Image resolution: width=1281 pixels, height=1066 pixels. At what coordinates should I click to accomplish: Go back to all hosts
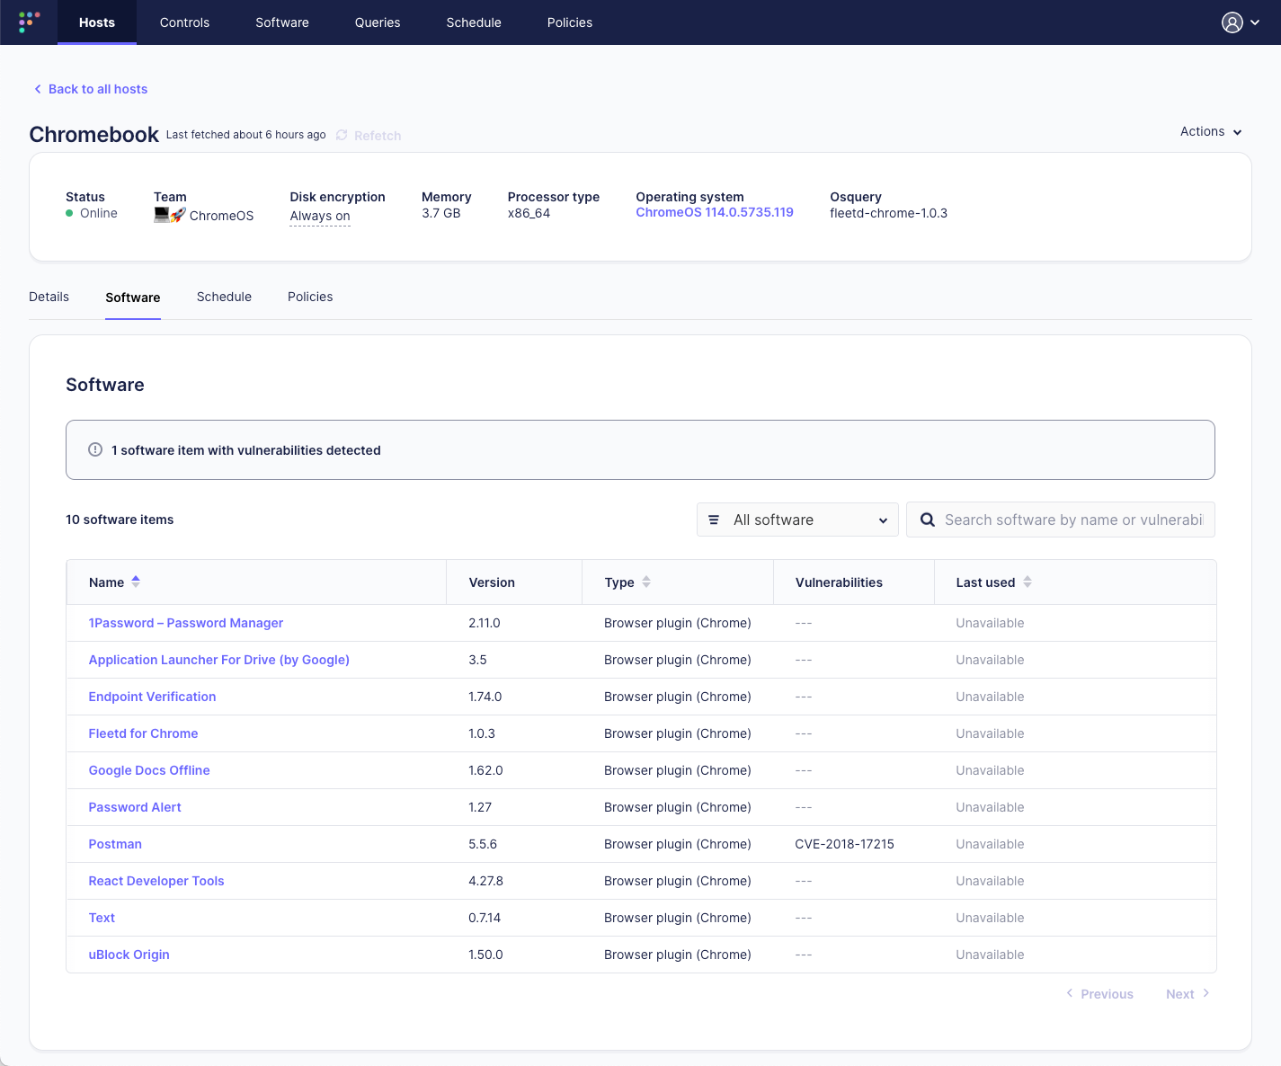click(x=90, y=89)
